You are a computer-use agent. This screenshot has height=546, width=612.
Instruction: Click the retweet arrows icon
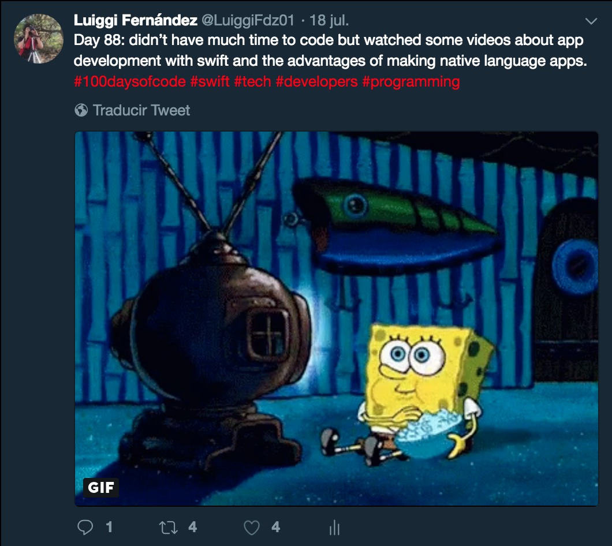click(x=169, y=528)
